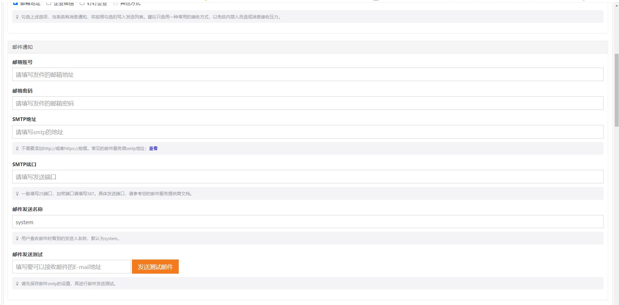
Task: Click the 邮件通知 section header
Action: [22, 47]
